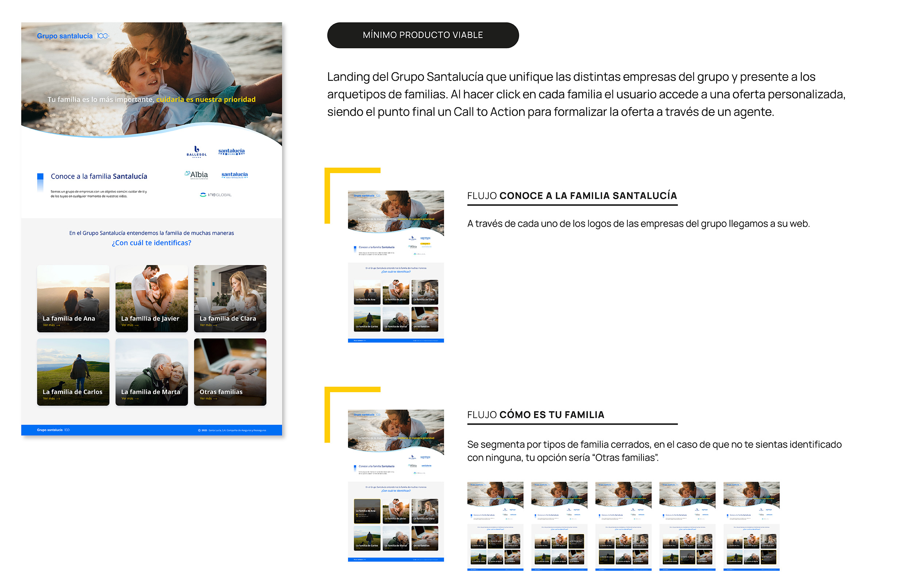912x586 pixels.
Task: Click the Mínimo Producto Viable pill
Action: tap(423, 35)
